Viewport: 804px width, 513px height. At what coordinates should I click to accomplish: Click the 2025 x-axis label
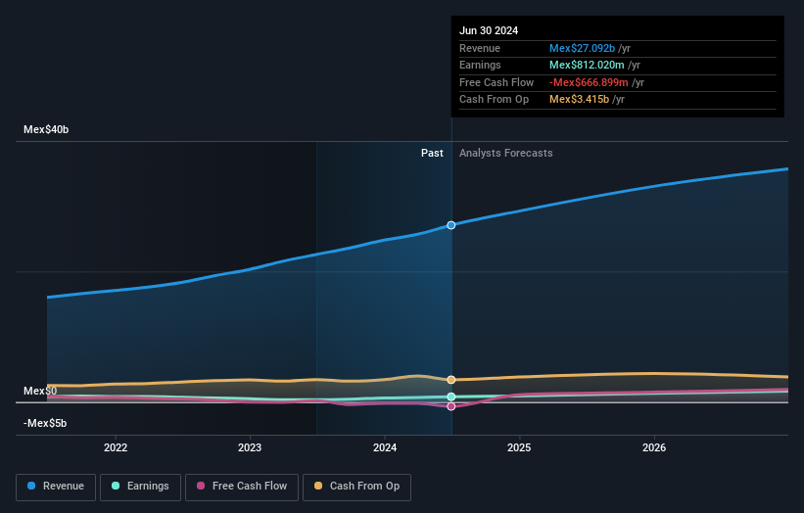tap(519, 447)
